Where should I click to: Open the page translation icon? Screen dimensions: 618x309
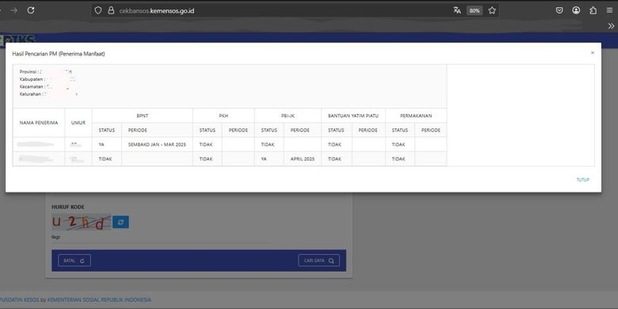[x=457, y=10]
